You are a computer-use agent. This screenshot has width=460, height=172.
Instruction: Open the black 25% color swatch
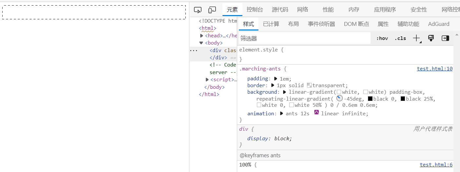[x=403, y=99]
